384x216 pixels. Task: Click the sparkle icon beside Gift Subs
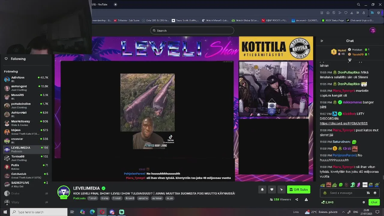point(281,190)
